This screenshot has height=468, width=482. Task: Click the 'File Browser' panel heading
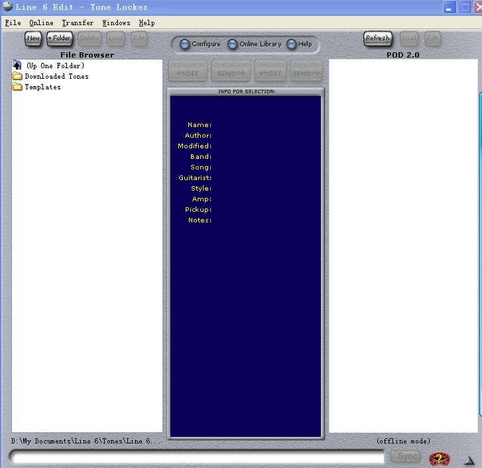pos(88,55)
